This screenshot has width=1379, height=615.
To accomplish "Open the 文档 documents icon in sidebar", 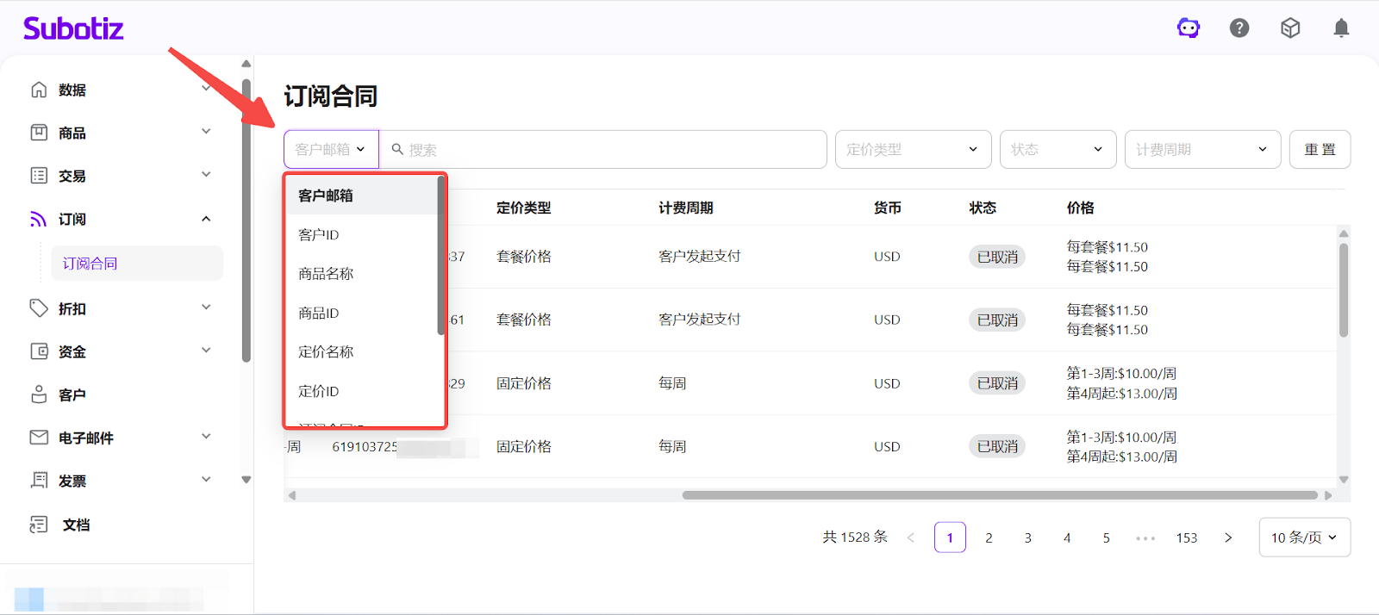I will (39, 525).
